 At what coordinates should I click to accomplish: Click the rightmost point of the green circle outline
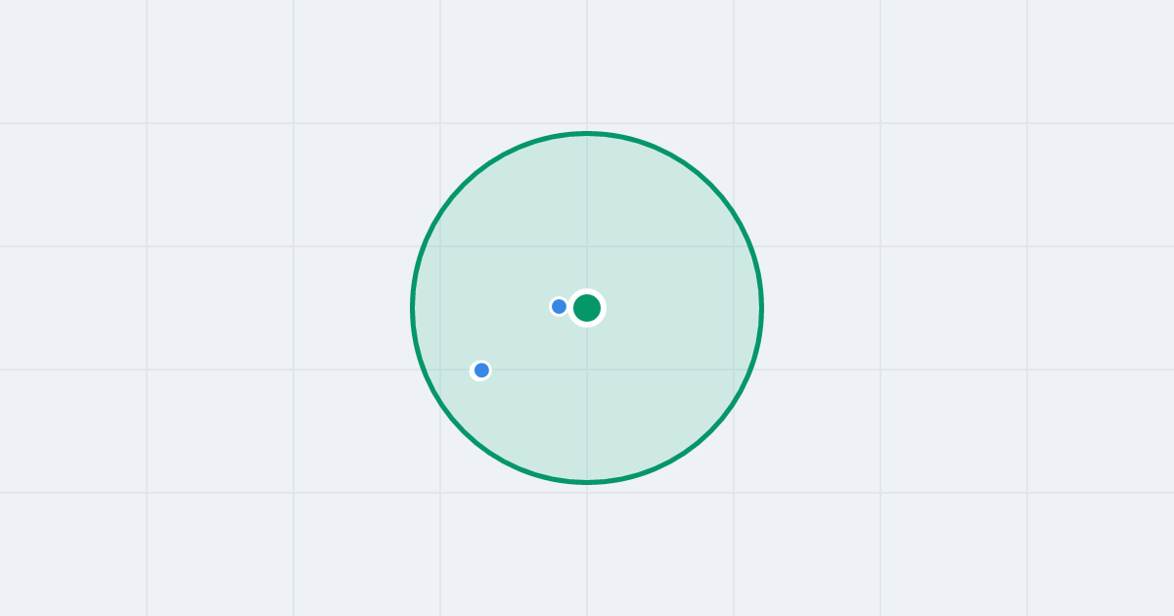pos(761,308)
